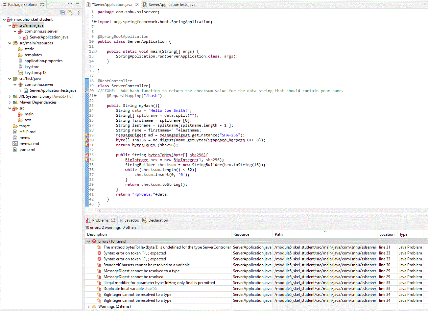The height and width of the screenshot is (311, 428).
Task: Expand the JRE System Library node
Action: point(10,96)
